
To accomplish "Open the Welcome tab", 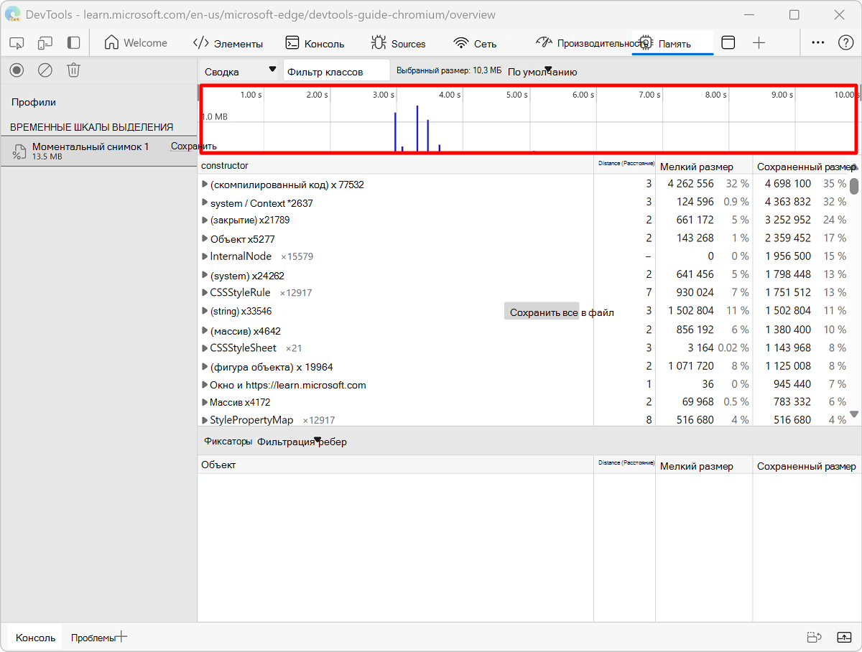I will (136, 43).
